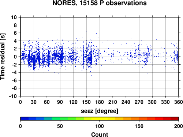Click colorbar tick label 50
The image size is (183, 137).
click(60, 126)
